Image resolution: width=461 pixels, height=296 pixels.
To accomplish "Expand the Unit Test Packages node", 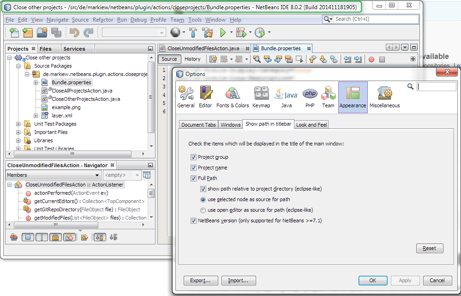I will click(x=18, y=124).
